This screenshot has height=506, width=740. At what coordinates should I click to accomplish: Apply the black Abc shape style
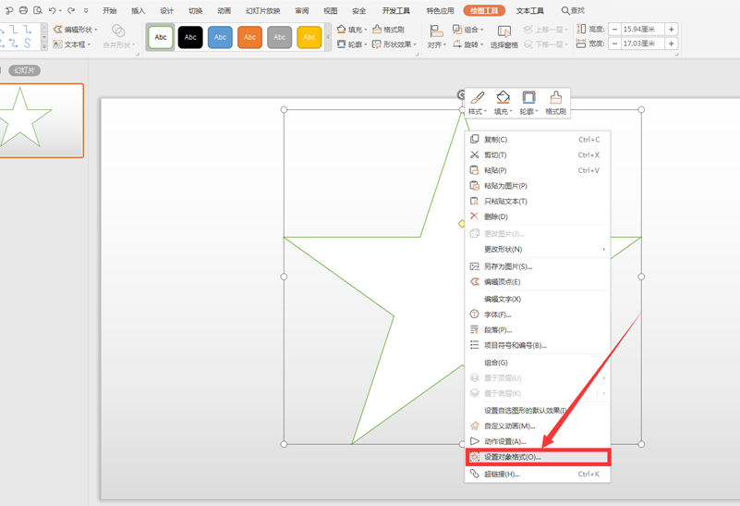click(x=190, y=37)
